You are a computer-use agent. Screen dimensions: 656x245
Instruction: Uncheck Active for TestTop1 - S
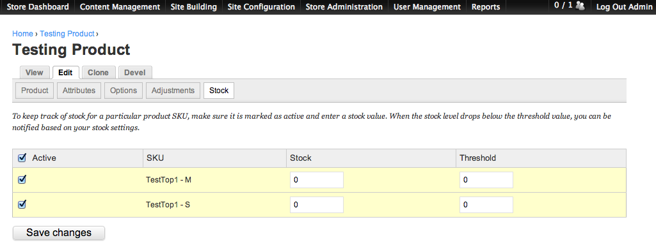(22, 205)
